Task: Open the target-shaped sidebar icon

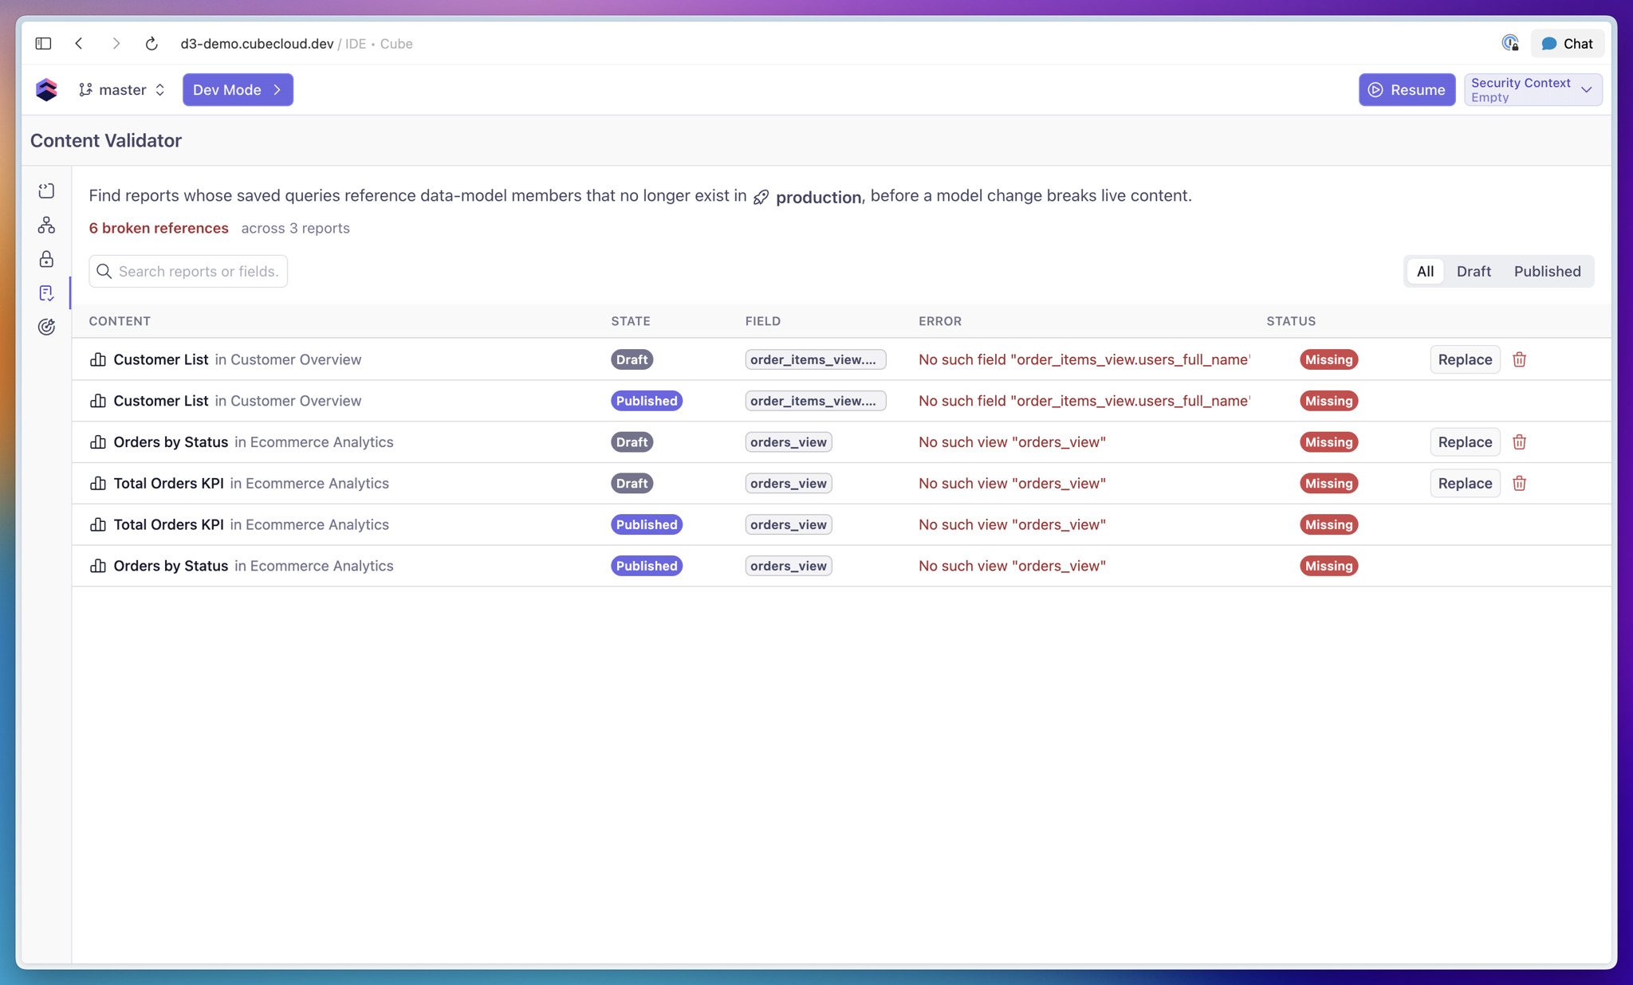Action: (46, 327)
